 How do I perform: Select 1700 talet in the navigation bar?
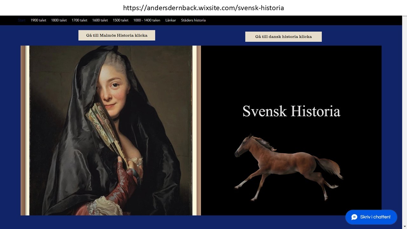click(79, 20)
